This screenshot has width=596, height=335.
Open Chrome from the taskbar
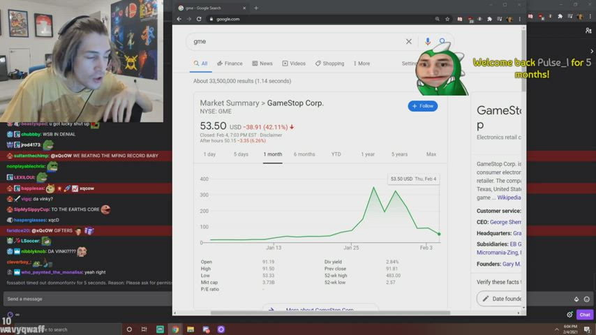coord(175,329)
